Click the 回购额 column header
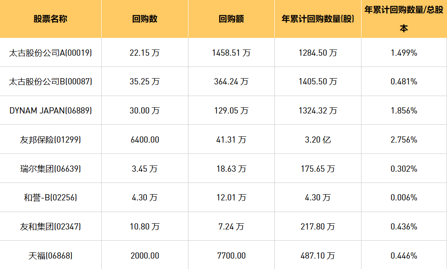 coord(231,19)
